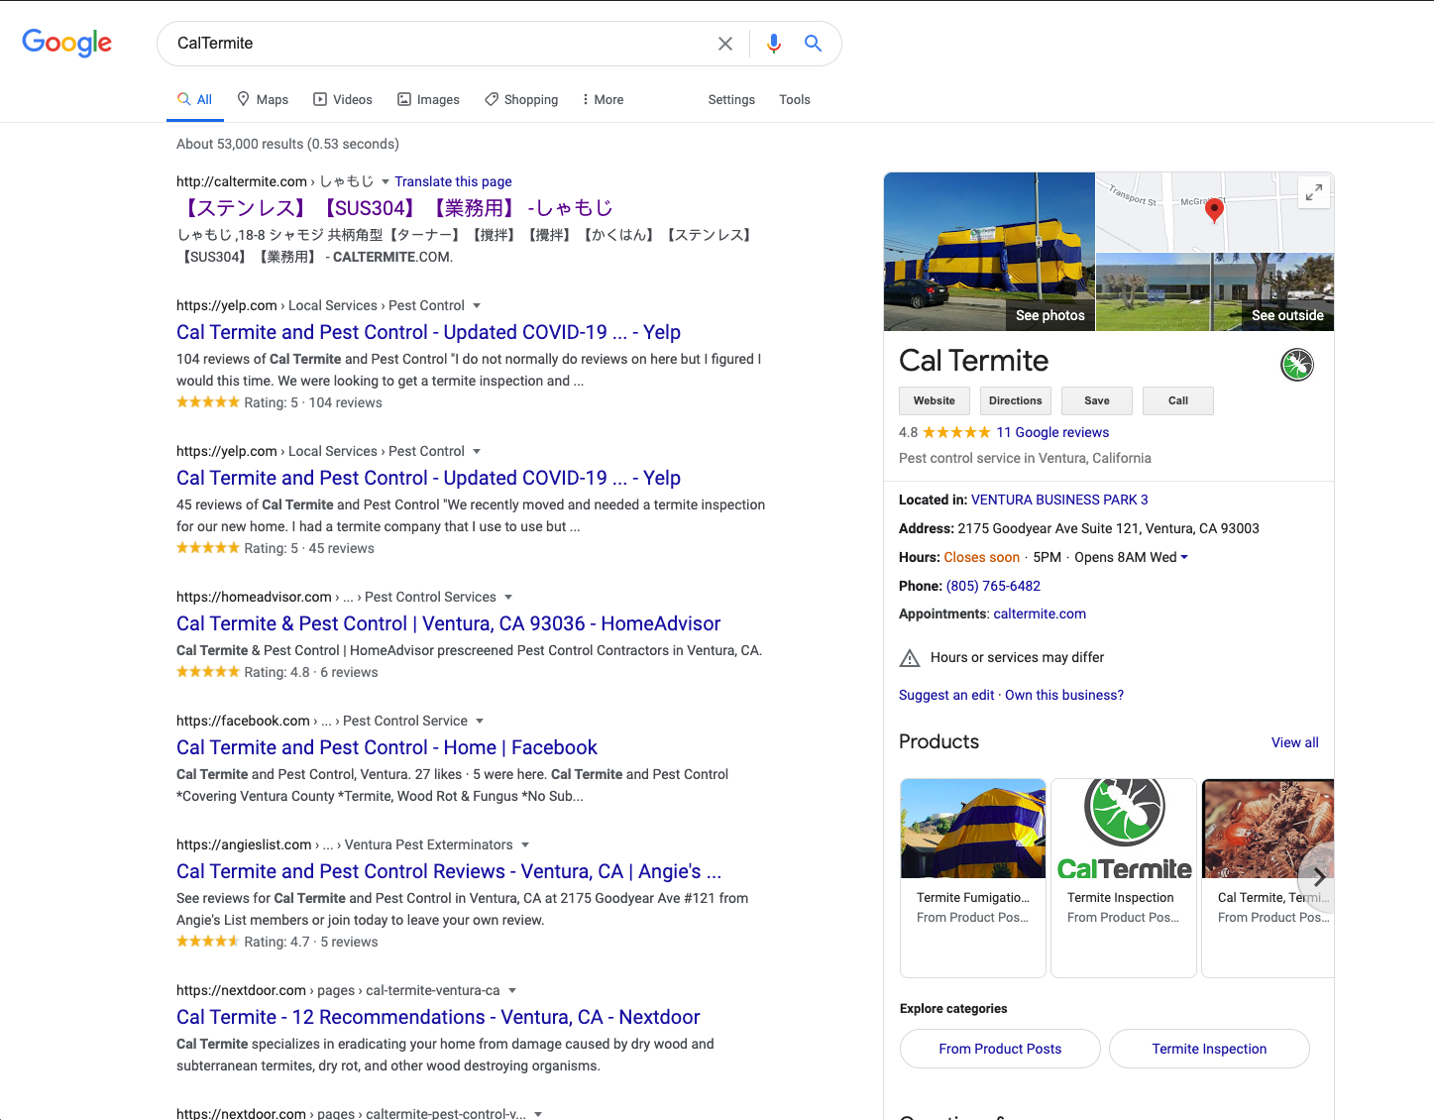Expand business hours dropdown arrow
Viewport: 1434px width, 1120px height.
pyautogui.click(x=1184, y=557)
